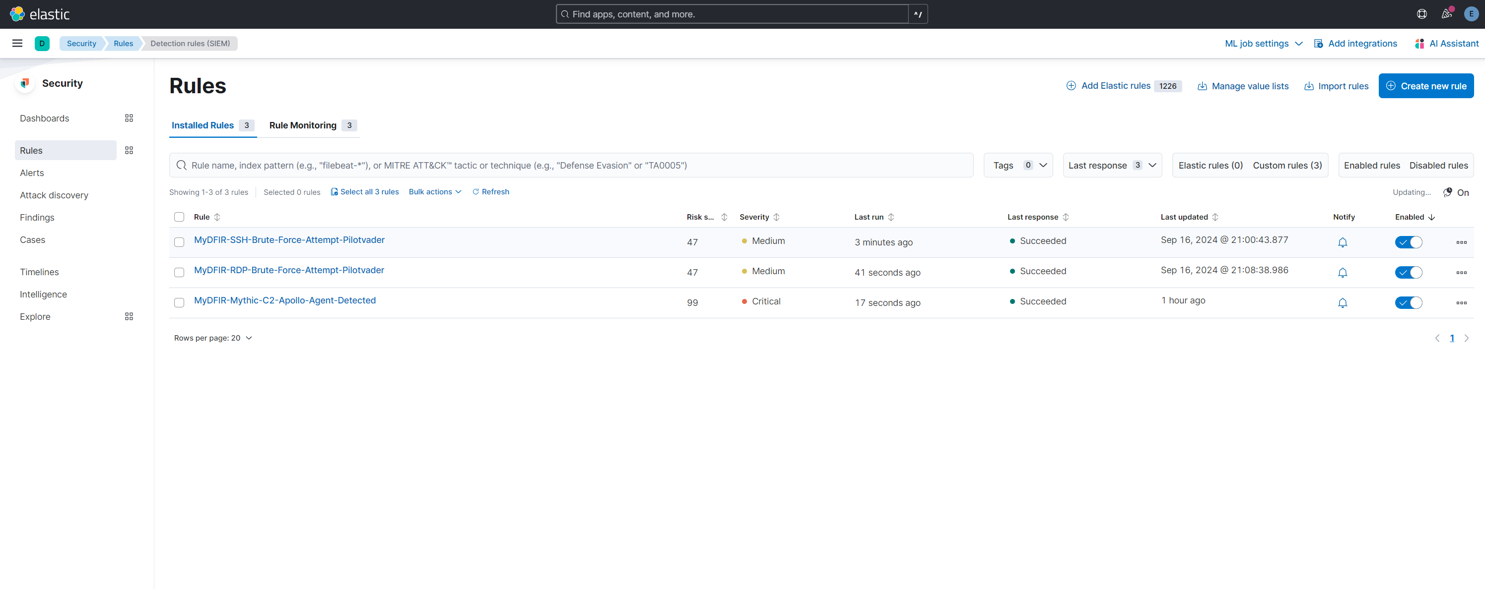
Task: Open the Bulk actions dropdown
Action: pyautogui.click(x=435, y=192)
